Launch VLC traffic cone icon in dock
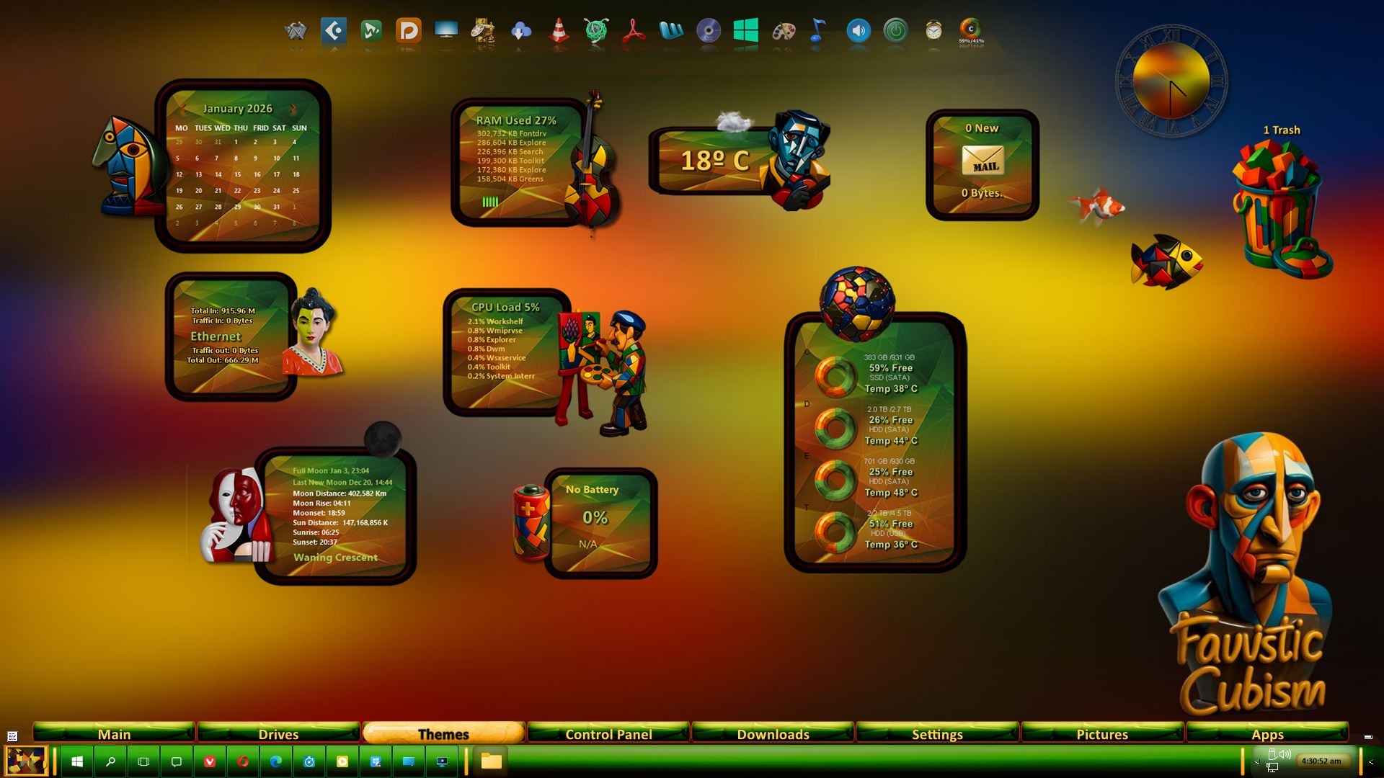 [x=559, y=31]
